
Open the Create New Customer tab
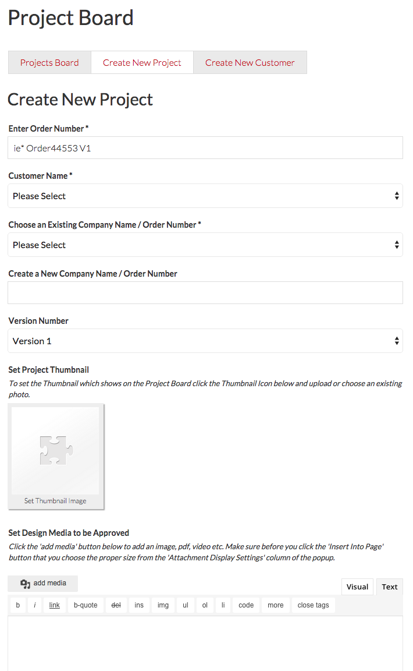point(250,62)
